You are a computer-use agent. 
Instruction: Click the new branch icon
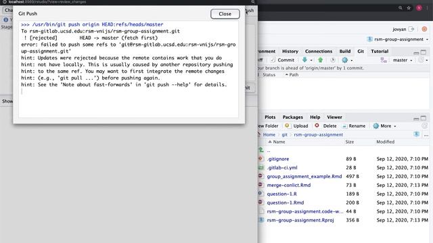[x=384, y=60]
